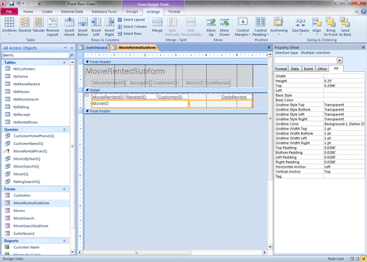Open the Property Sheet object selector dropdown
The height and width of the screenshot is (262, 367).
pos(339,61)
